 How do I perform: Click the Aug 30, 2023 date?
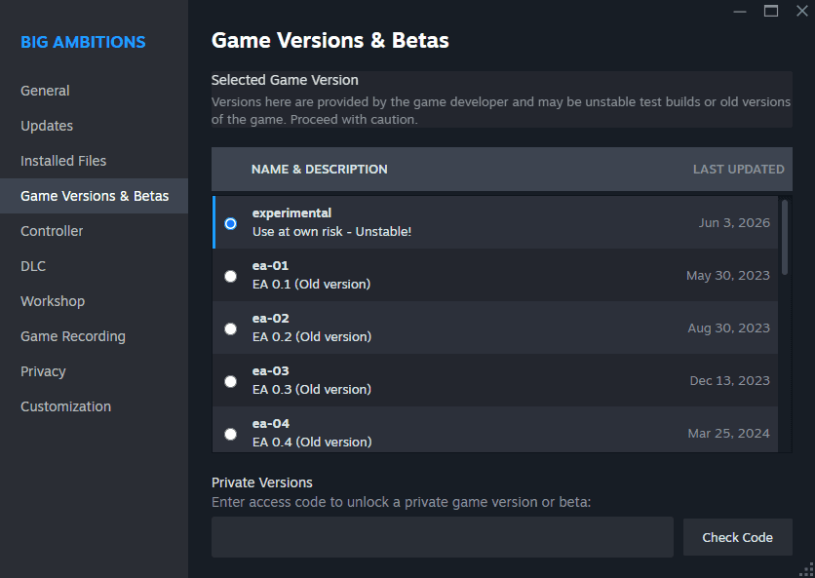click(728, 328)
